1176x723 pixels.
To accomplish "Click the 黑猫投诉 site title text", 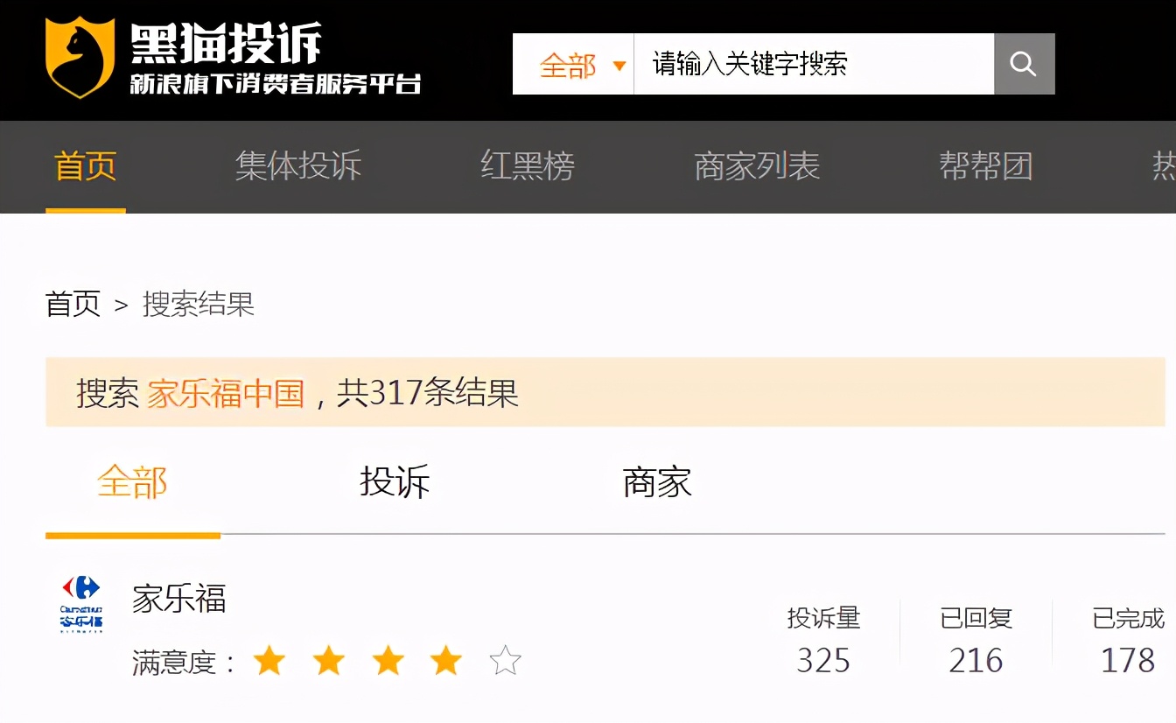I will (226, 43).
